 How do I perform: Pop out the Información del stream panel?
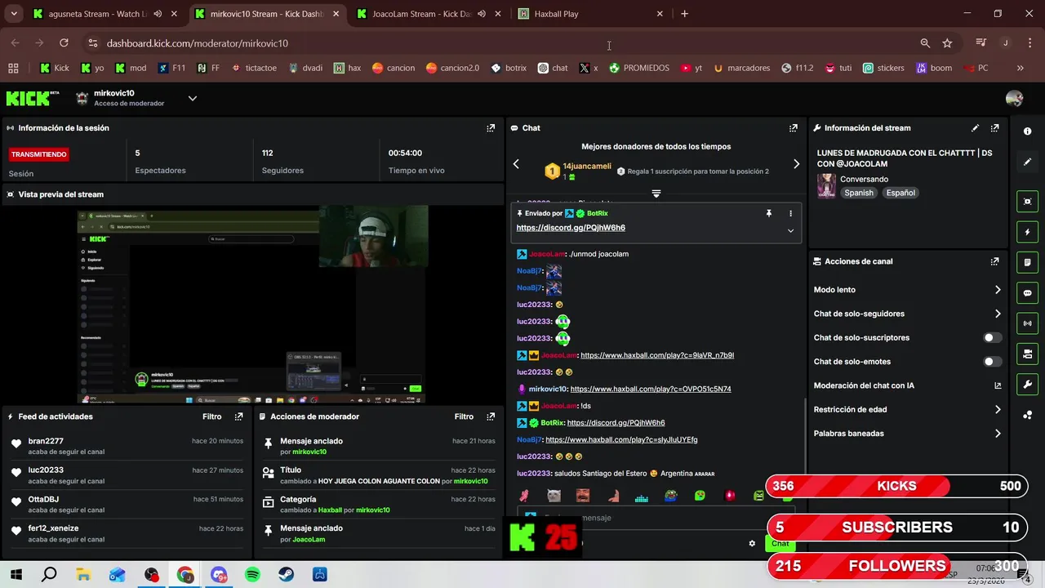[994, 128]
